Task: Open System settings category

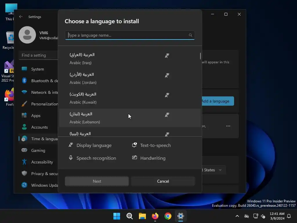Action: tap(38, 69)
